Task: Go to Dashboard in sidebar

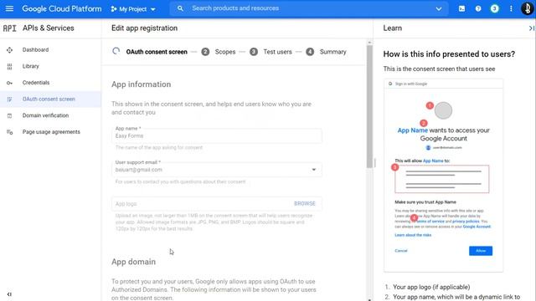Action: coord(50,50)
